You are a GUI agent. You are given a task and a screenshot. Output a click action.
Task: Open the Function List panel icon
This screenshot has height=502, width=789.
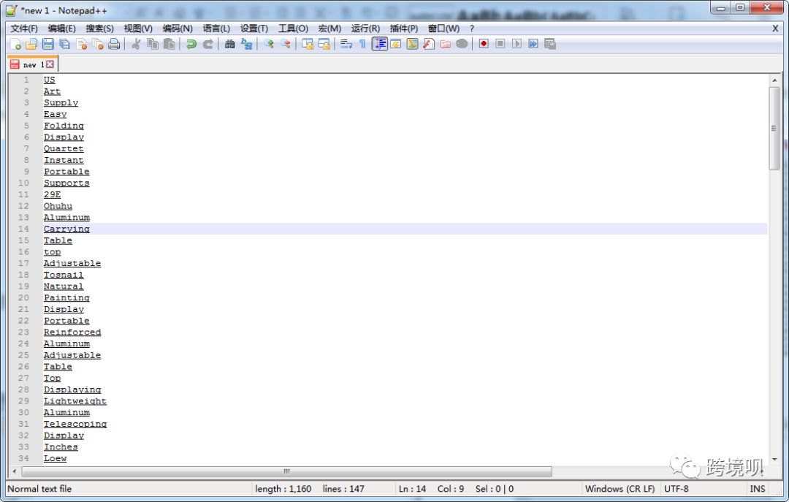[x=429, y=45]
